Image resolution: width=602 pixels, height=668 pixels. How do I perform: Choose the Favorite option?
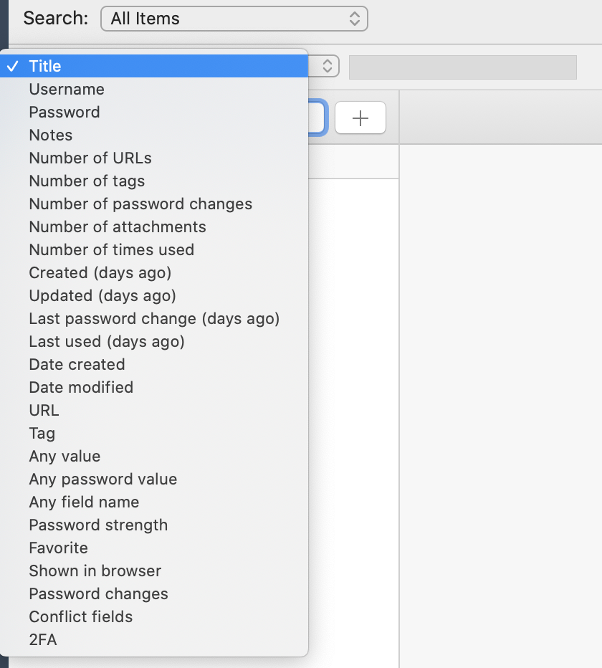pos(59,548)
